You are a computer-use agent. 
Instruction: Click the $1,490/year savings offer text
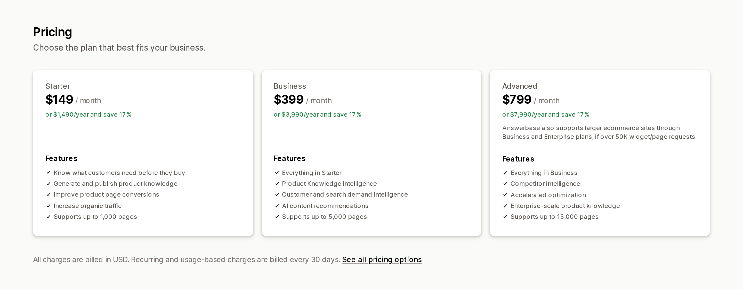point(88,115)
